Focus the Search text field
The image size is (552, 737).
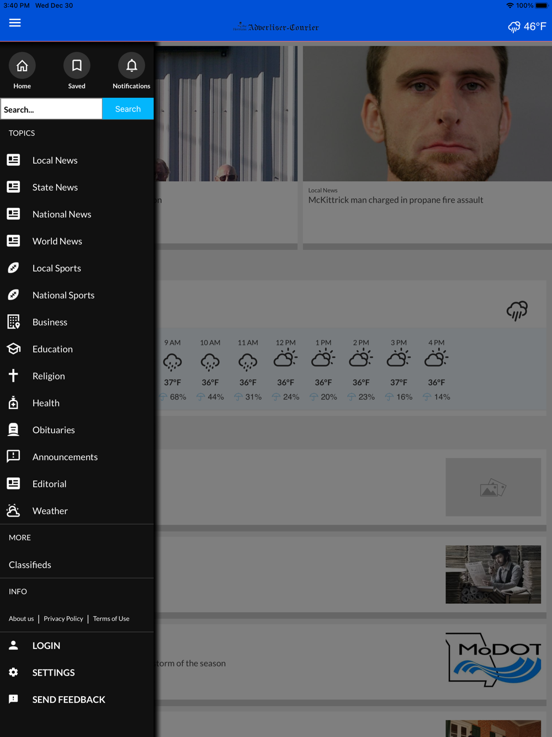click(x=51, y=109)
